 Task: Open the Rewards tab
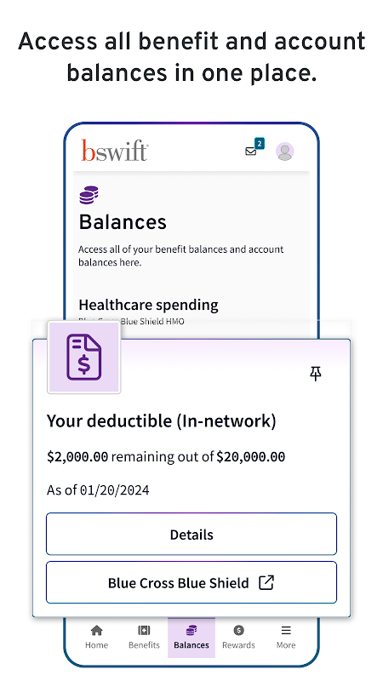tap(238, 637)
